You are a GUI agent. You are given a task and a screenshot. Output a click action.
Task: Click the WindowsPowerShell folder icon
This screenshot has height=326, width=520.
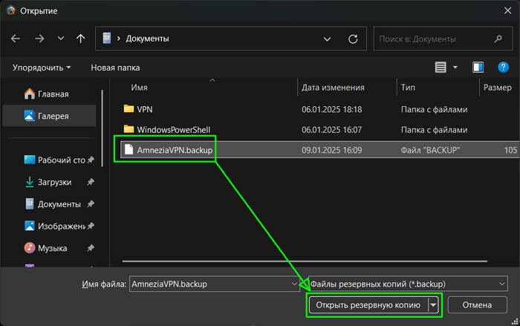(129, 129)
